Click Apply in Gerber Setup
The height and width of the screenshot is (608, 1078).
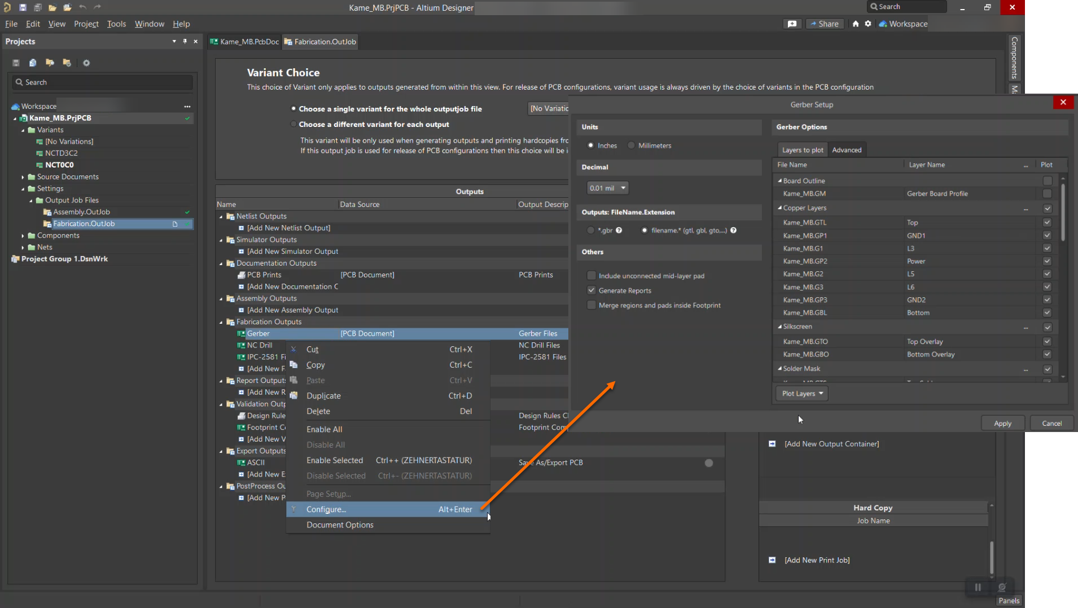pyautogui.click(x=1002, y=424)
